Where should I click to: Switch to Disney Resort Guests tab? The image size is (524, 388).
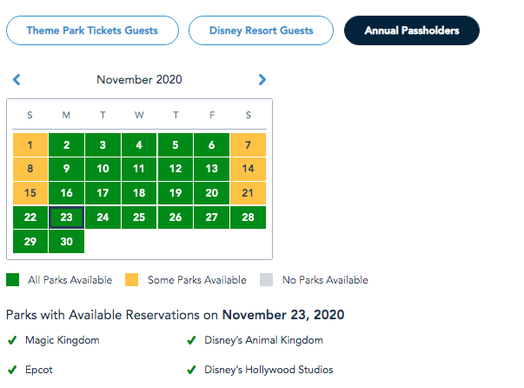(261, 30)
